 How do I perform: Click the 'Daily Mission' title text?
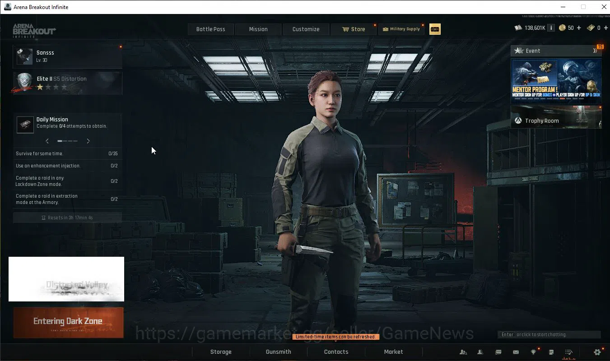click(x=52, y=120)
